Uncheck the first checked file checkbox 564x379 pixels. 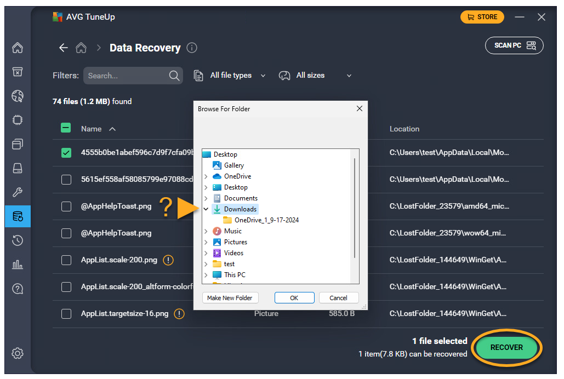click(66, 153)
